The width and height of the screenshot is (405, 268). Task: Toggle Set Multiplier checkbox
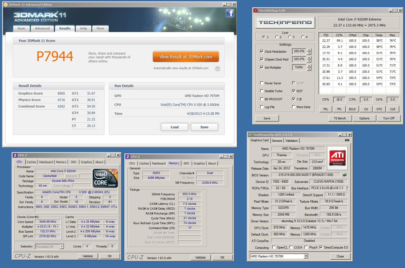pyautogui.click(x=262, y=67)
